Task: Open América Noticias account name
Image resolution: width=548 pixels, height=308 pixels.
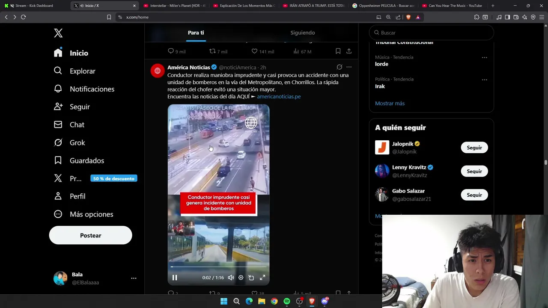Action: [x=189, y=67]
